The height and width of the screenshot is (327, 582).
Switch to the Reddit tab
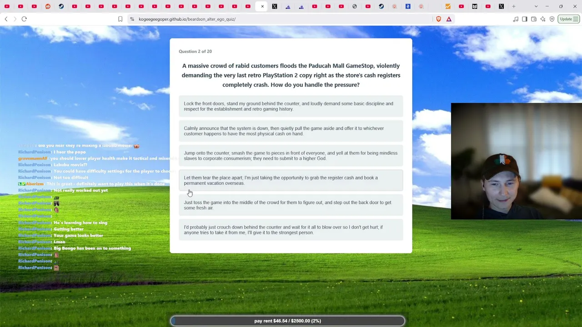point(48,6)
